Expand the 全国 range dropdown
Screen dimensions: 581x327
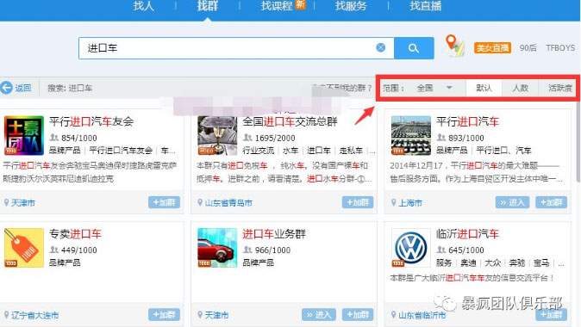coord(434,88)
